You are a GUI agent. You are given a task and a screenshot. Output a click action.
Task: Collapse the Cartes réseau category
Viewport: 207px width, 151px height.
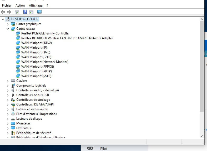8,29
